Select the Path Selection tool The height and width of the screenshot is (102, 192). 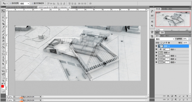[3, 64]
